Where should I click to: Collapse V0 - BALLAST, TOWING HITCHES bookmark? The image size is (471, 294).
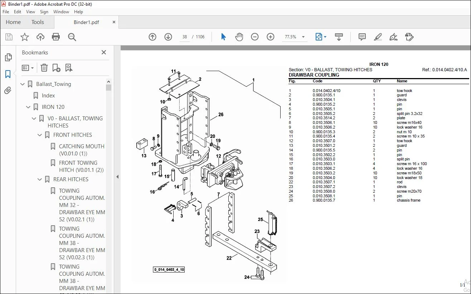[34, 119]
